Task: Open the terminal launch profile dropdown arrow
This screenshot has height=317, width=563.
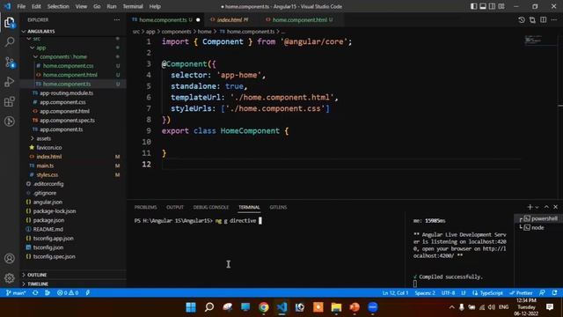Action: tap(537, 208)
